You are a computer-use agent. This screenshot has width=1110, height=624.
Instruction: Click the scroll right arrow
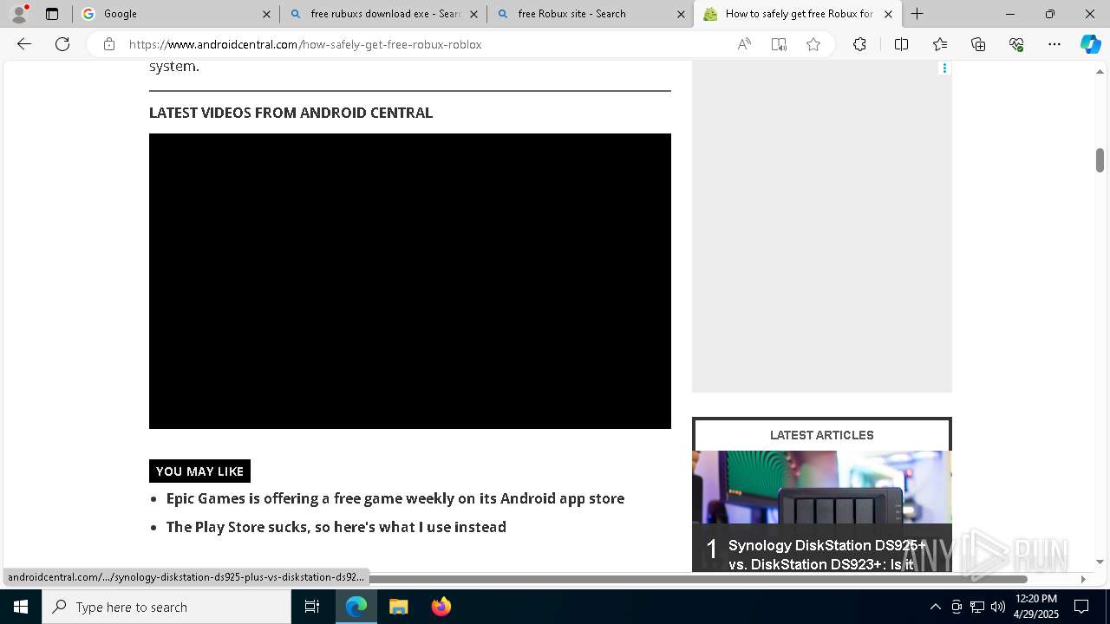pyautogui.click(x=1082, y=579)
